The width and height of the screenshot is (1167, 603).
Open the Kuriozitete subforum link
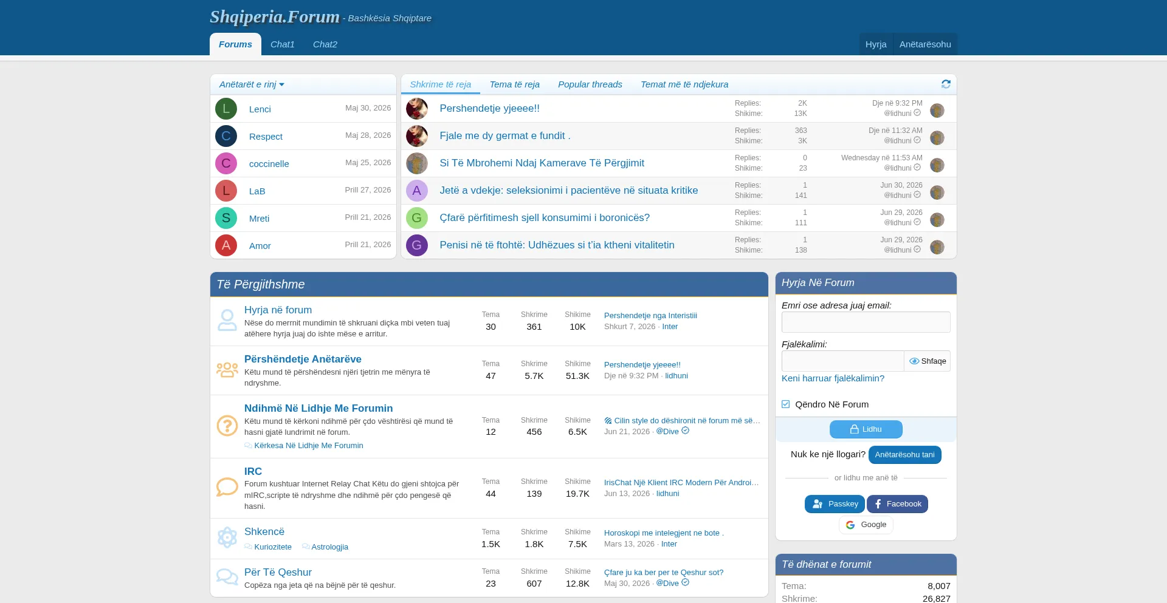tap(273, 547)
